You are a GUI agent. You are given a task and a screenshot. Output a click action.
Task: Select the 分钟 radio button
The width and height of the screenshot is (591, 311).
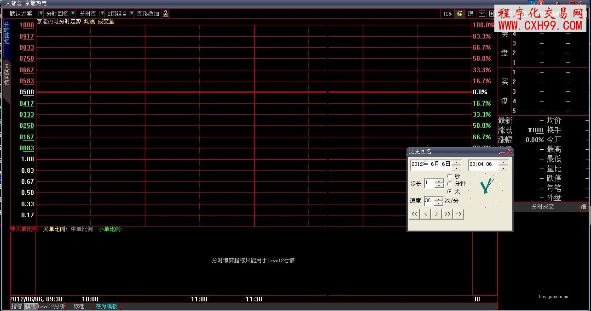450,184
